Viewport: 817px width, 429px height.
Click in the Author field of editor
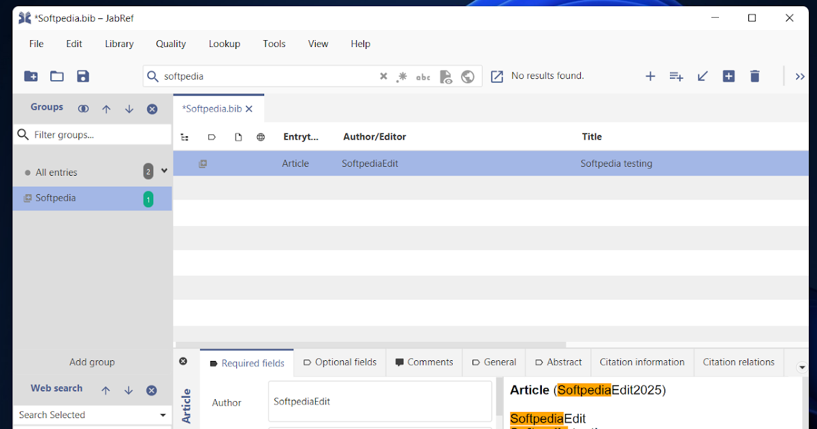coord(380,401)
